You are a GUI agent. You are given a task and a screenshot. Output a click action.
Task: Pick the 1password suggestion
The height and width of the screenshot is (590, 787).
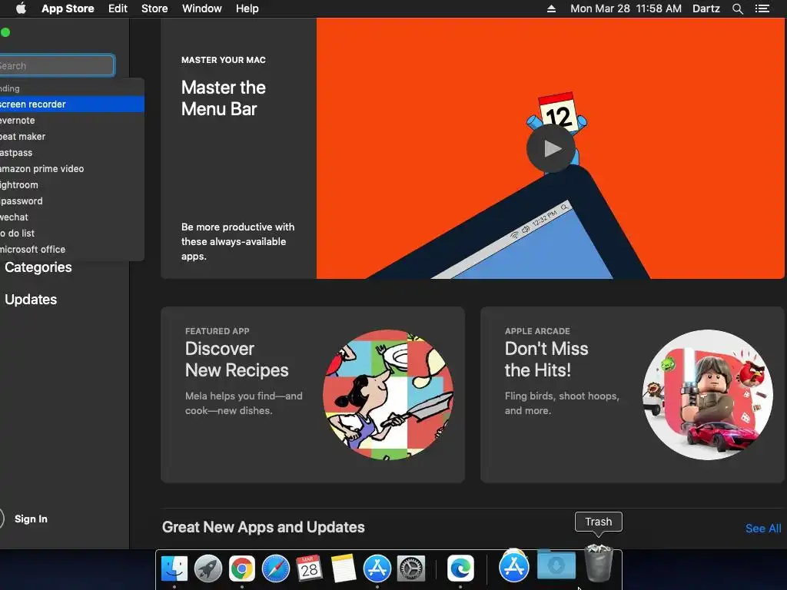pyautogui.click(x=71, y=201)
